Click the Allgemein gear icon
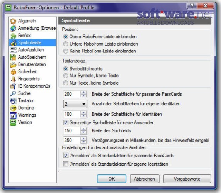This screenshot has height=193, width=221. (x=13, y=21)
